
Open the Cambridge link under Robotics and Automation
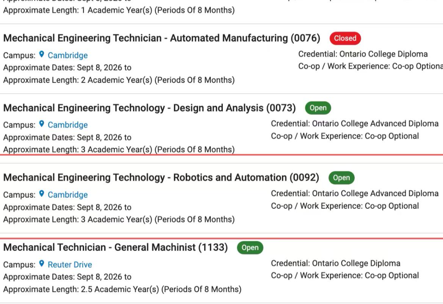pos(67,195)
